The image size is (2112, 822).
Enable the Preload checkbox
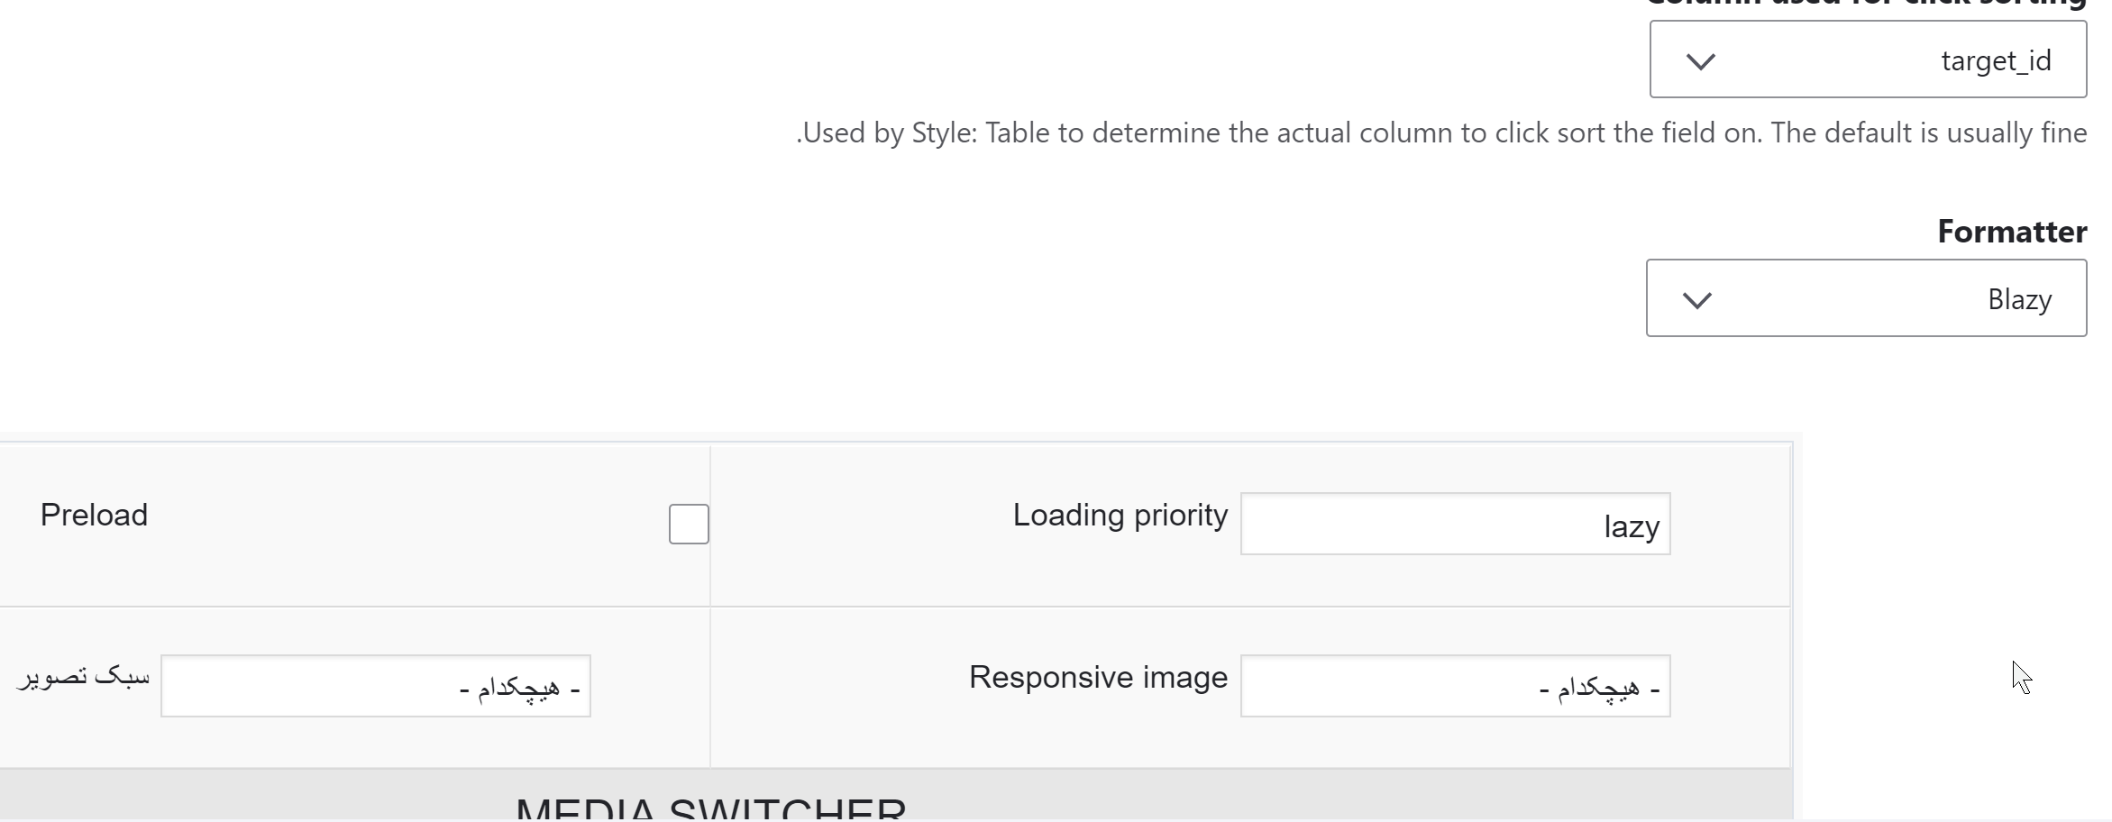(689, 524)
